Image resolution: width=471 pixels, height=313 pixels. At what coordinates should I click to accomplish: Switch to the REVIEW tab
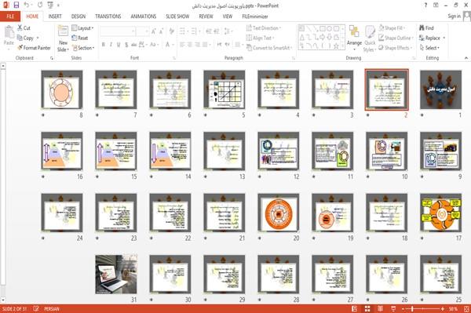tap(206, 16)
